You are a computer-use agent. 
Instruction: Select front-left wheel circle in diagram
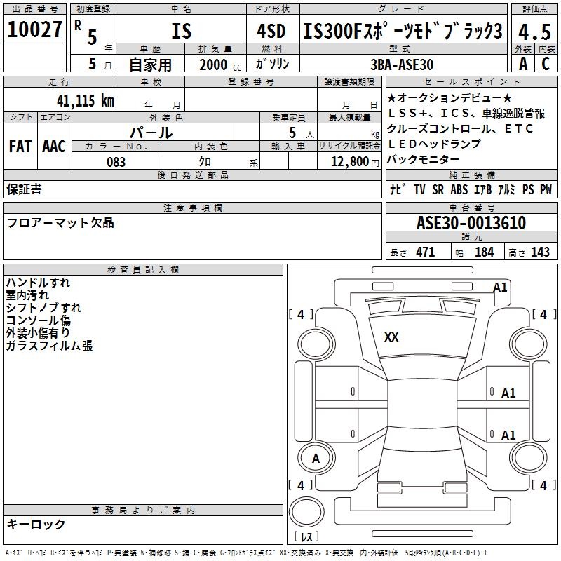316,344
